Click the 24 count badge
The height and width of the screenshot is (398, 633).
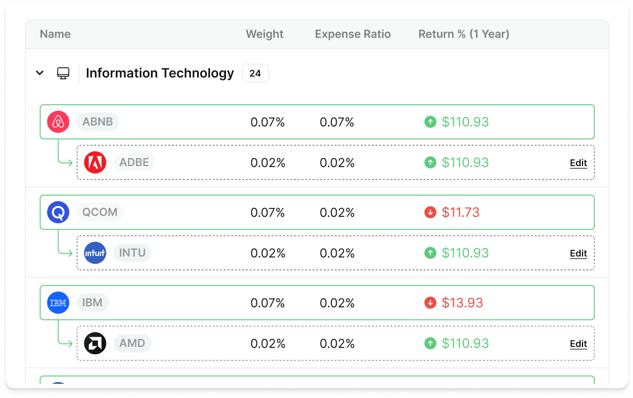[255, 73]
